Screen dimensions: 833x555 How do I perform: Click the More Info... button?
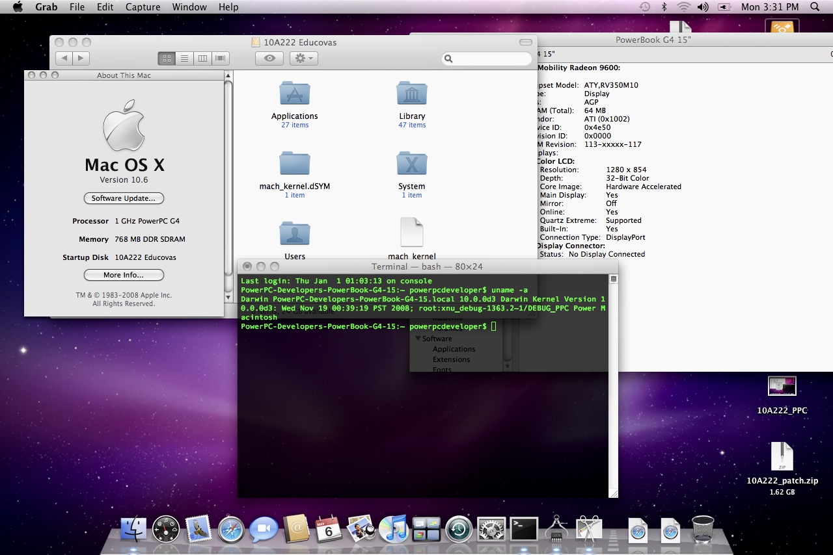pos(124,275)
